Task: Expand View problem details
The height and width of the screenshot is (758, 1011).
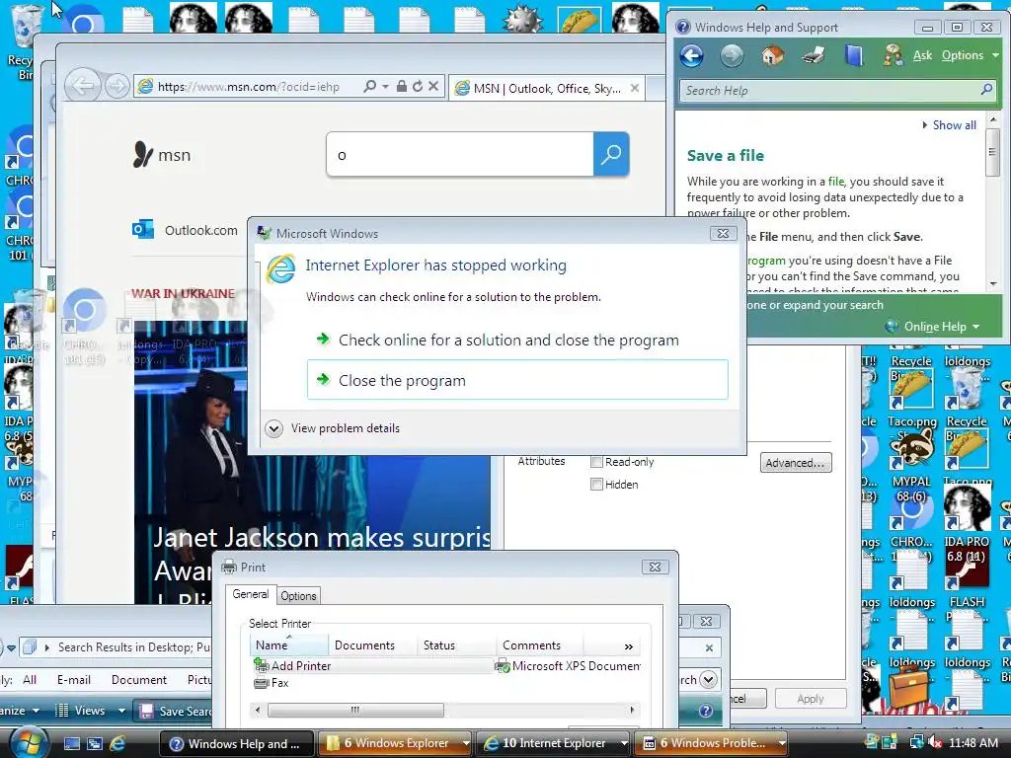Action: coord(333,428)
